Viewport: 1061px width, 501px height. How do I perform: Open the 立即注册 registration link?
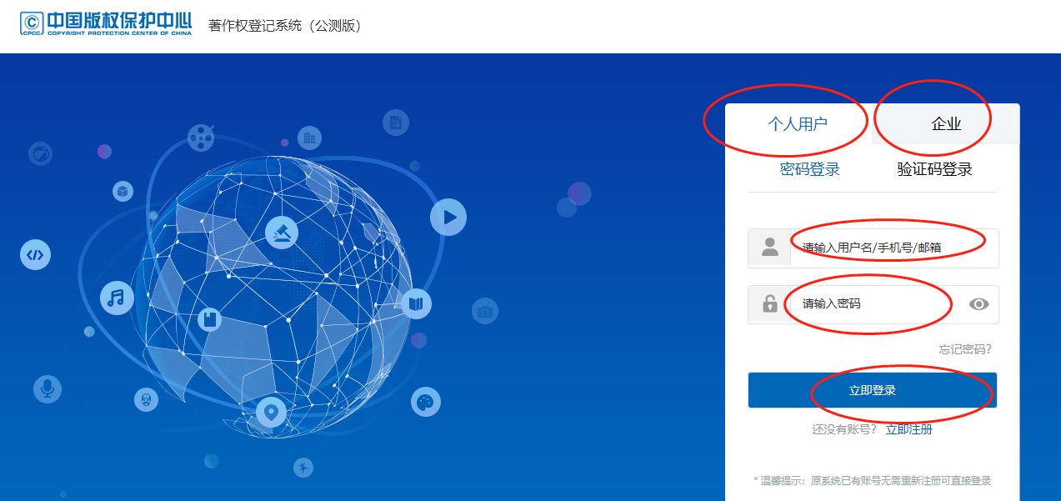pyautogui.click(x=908, y=429)
